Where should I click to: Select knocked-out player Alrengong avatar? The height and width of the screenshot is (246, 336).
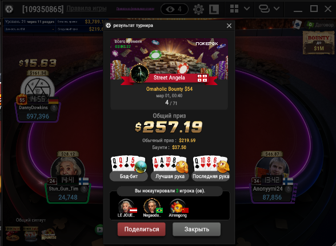tap(178, 206)
